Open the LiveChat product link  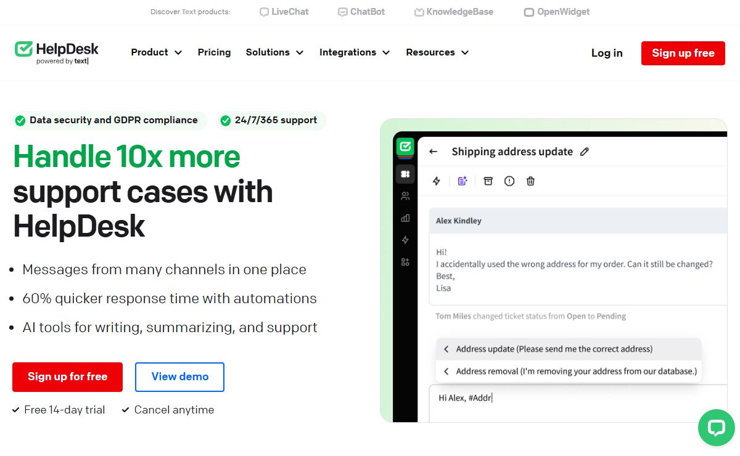click(284, 12)
